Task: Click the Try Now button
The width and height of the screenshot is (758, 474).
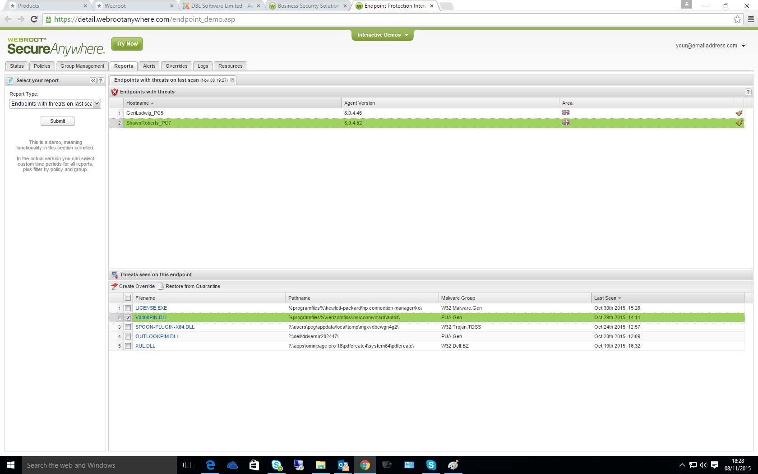Action: tap(127, 44)
